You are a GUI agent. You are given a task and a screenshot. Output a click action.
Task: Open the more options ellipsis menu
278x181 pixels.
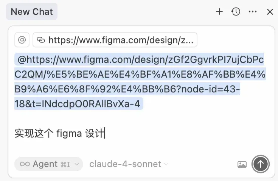[253, 12]
